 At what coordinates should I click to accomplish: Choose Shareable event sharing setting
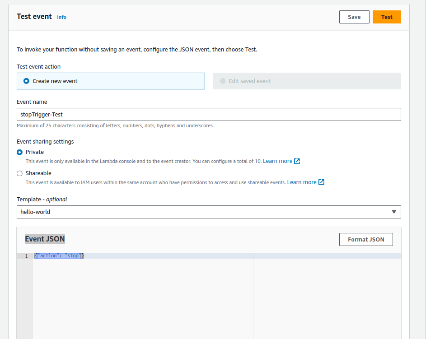tap(19, 173)
